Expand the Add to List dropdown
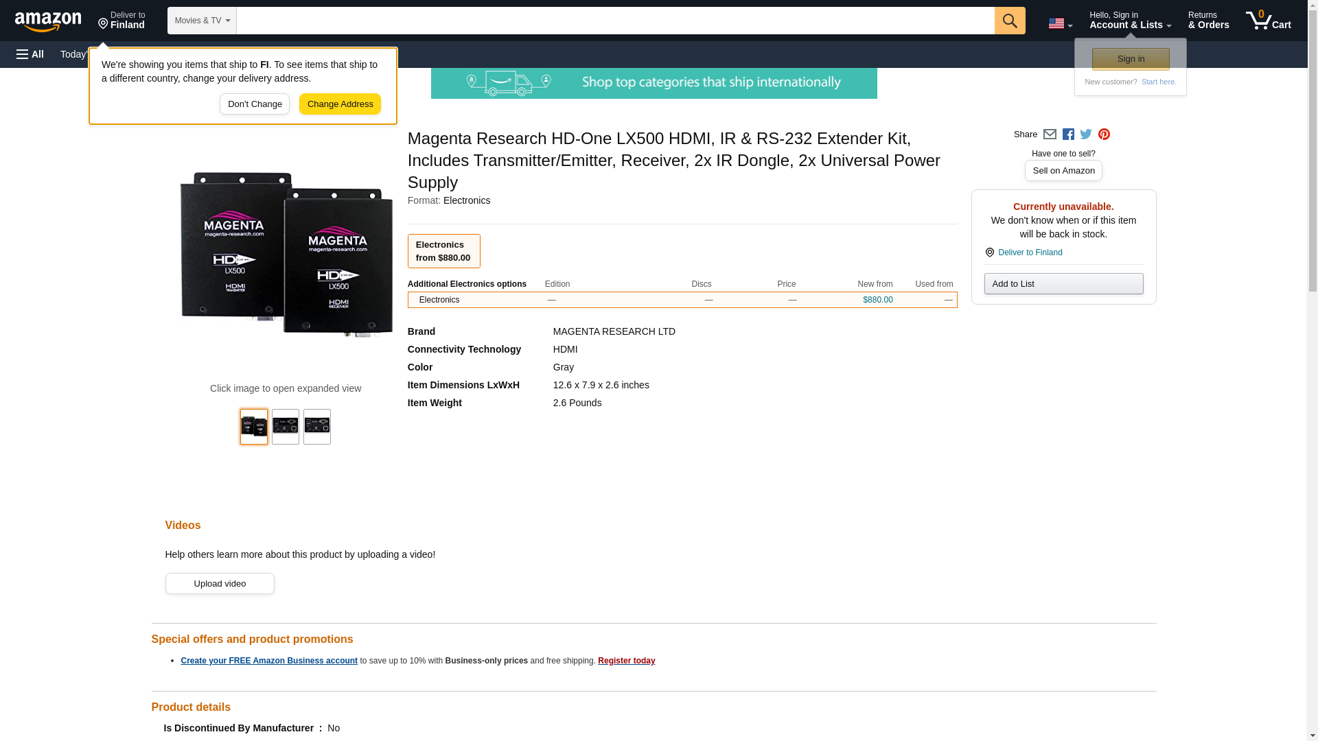 point(1063,284)
